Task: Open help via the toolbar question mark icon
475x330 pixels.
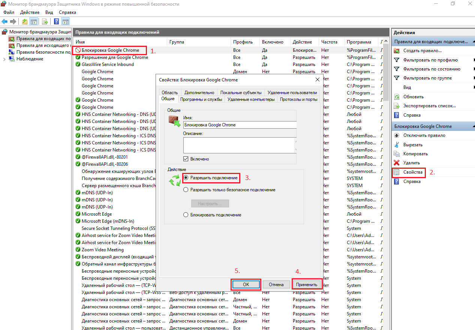Action: pyautogui.click(x=56, y=21)
